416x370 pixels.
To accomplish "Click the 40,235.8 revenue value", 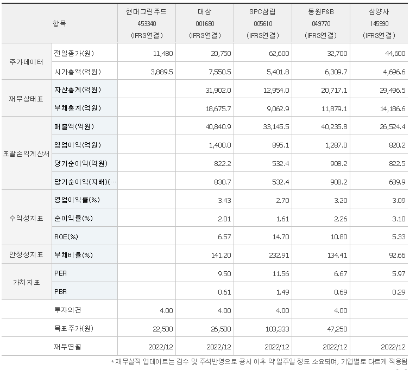I will (334, 127).
